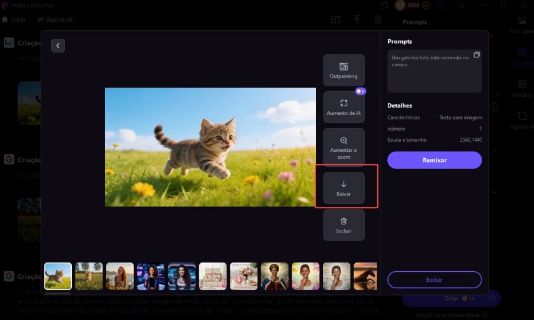Screen dimensions: 534x320
Task: Open the Outpainting tool
Action: pyautogui.click(x=344, y=70)
